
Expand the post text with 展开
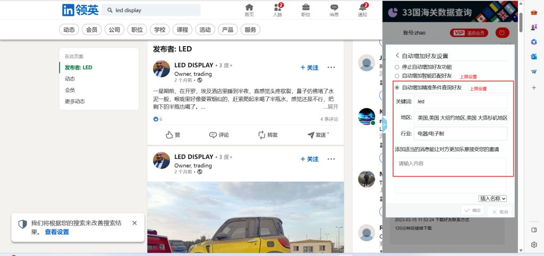pos(332,107)
